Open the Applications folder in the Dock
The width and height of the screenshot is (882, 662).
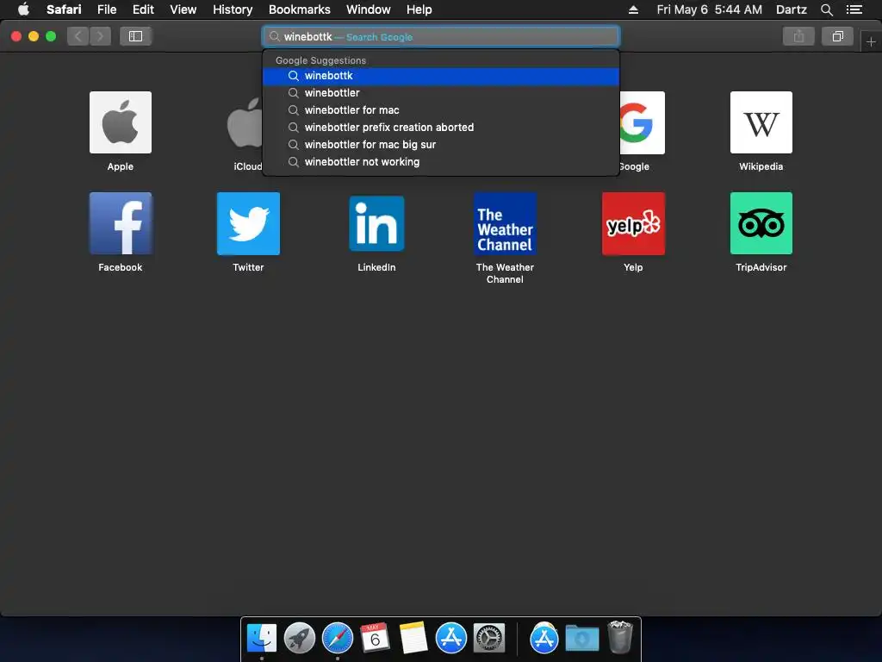click(544, 639)
